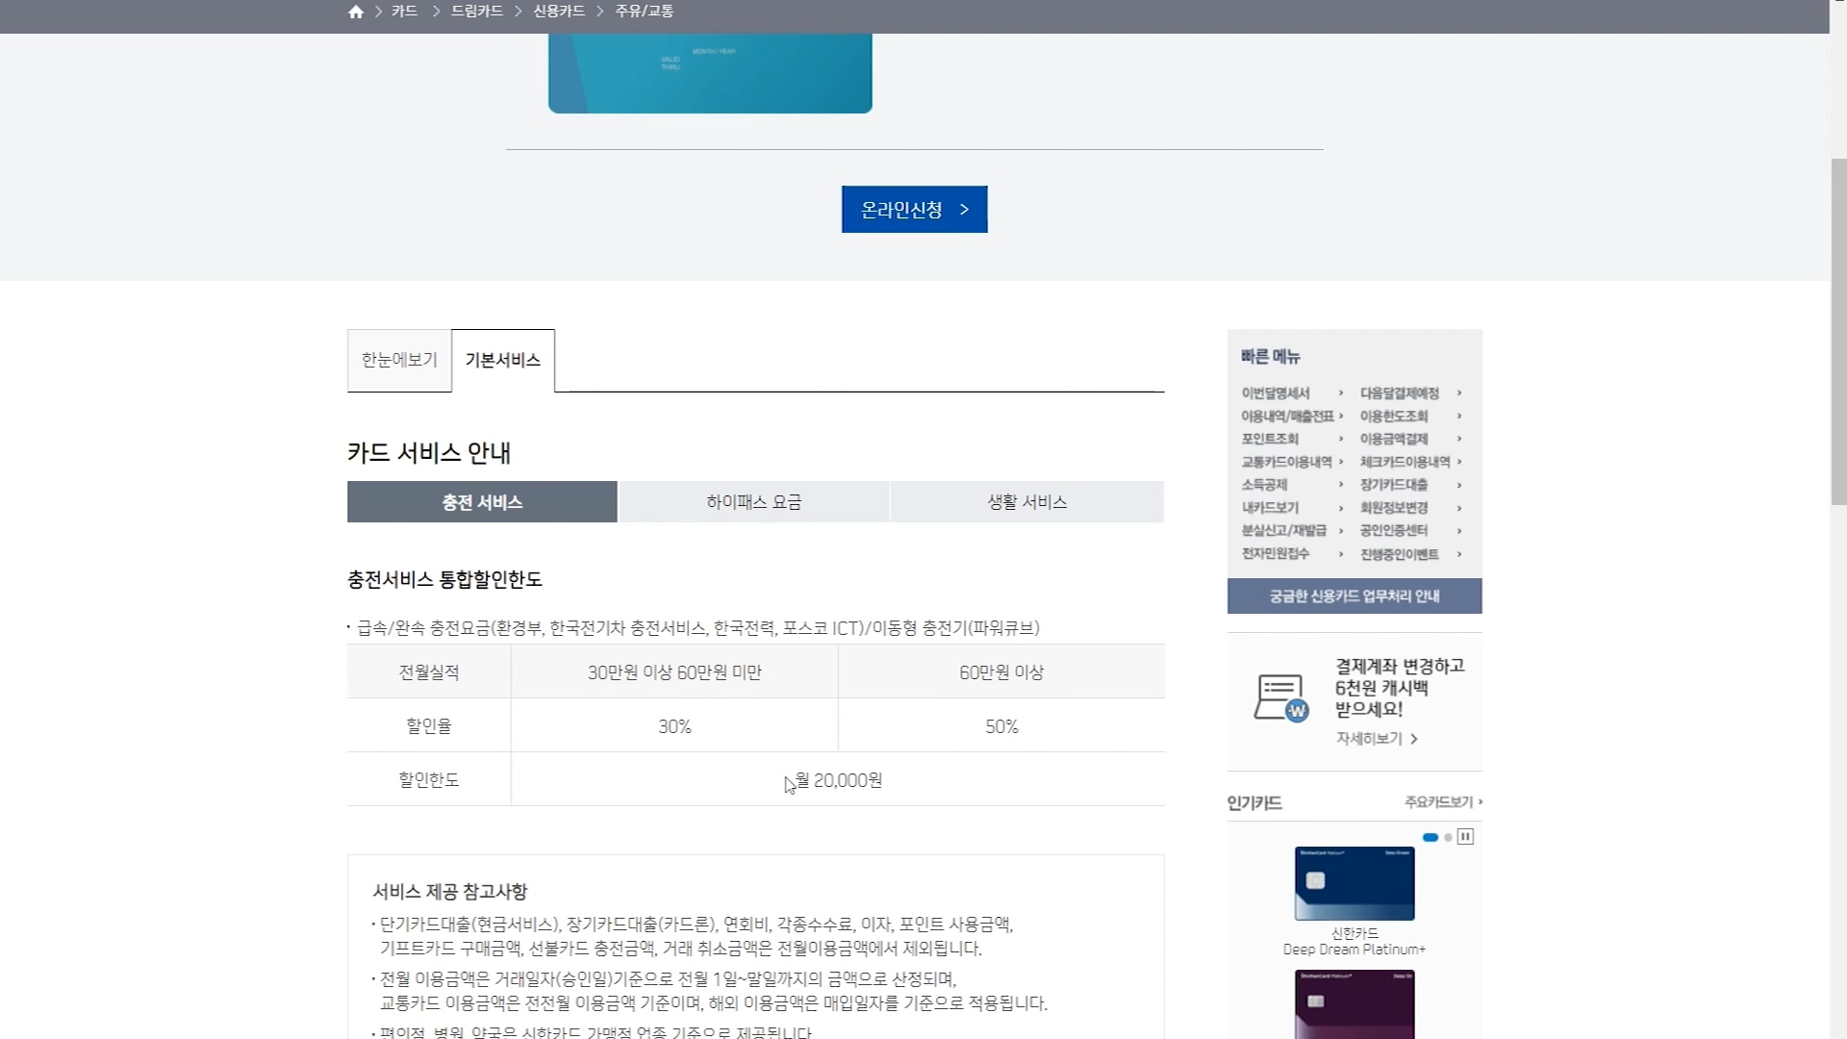Click the purple card thumbnail below
1847x1039 pixels.
tap(1354, 1003)
